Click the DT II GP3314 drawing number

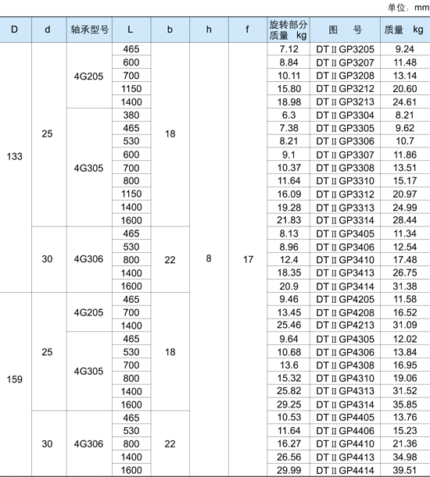345,220
